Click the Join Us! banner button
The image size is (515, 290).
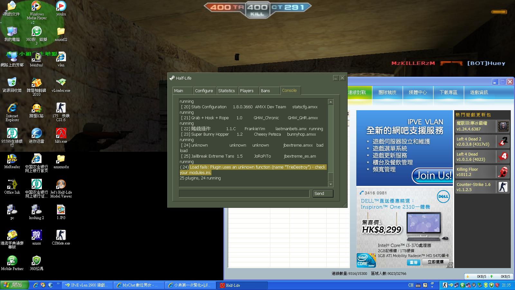pyautogui.click(x=433, y=176)
